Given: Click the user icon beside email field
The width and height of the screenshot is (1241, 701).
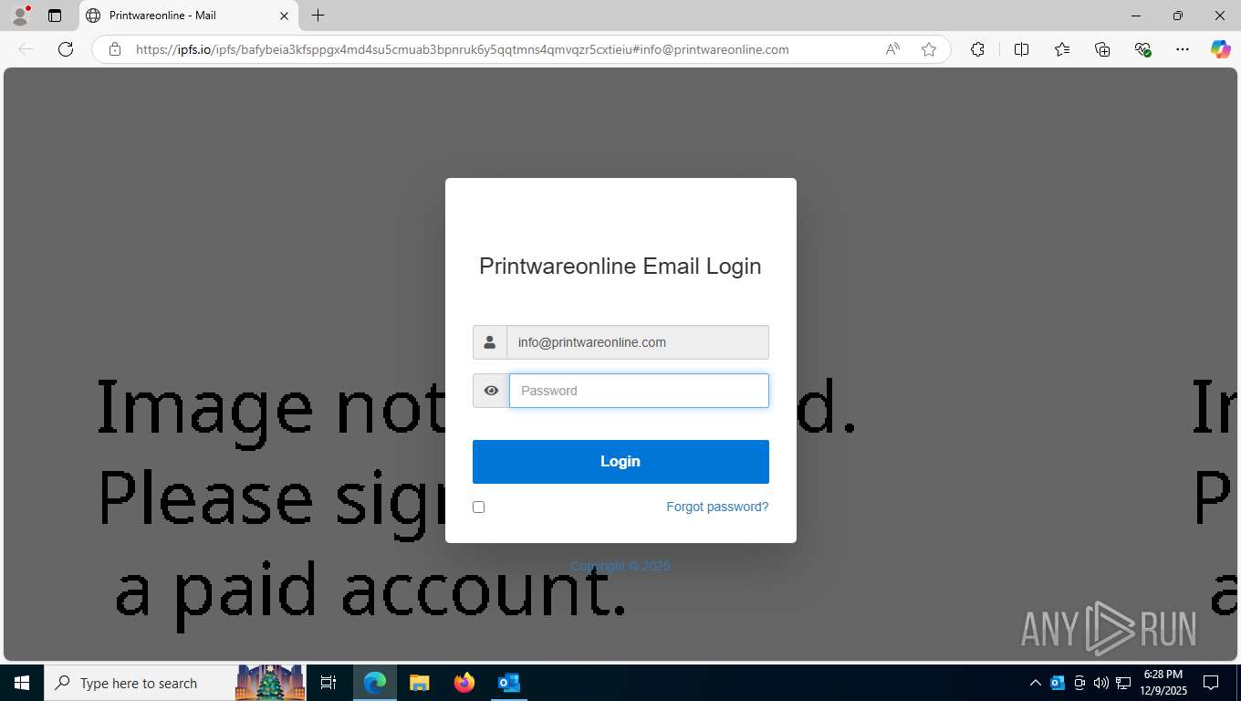Looking at the screenshot, I should click(490, 342).
